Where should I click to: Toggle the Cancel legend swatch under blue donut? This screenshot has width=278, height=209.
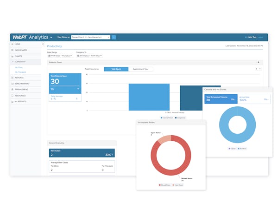229,149
